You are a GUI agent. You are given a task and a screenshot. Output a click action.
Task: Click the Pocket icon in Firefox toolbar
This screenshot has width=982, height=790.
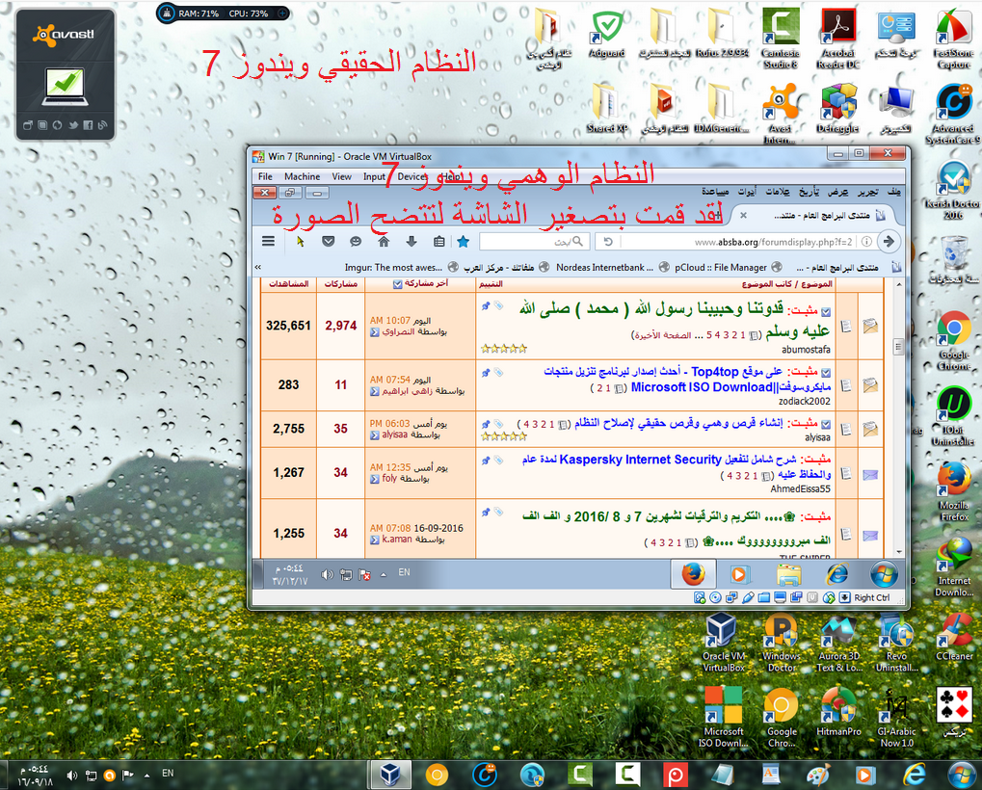point(329,242)
